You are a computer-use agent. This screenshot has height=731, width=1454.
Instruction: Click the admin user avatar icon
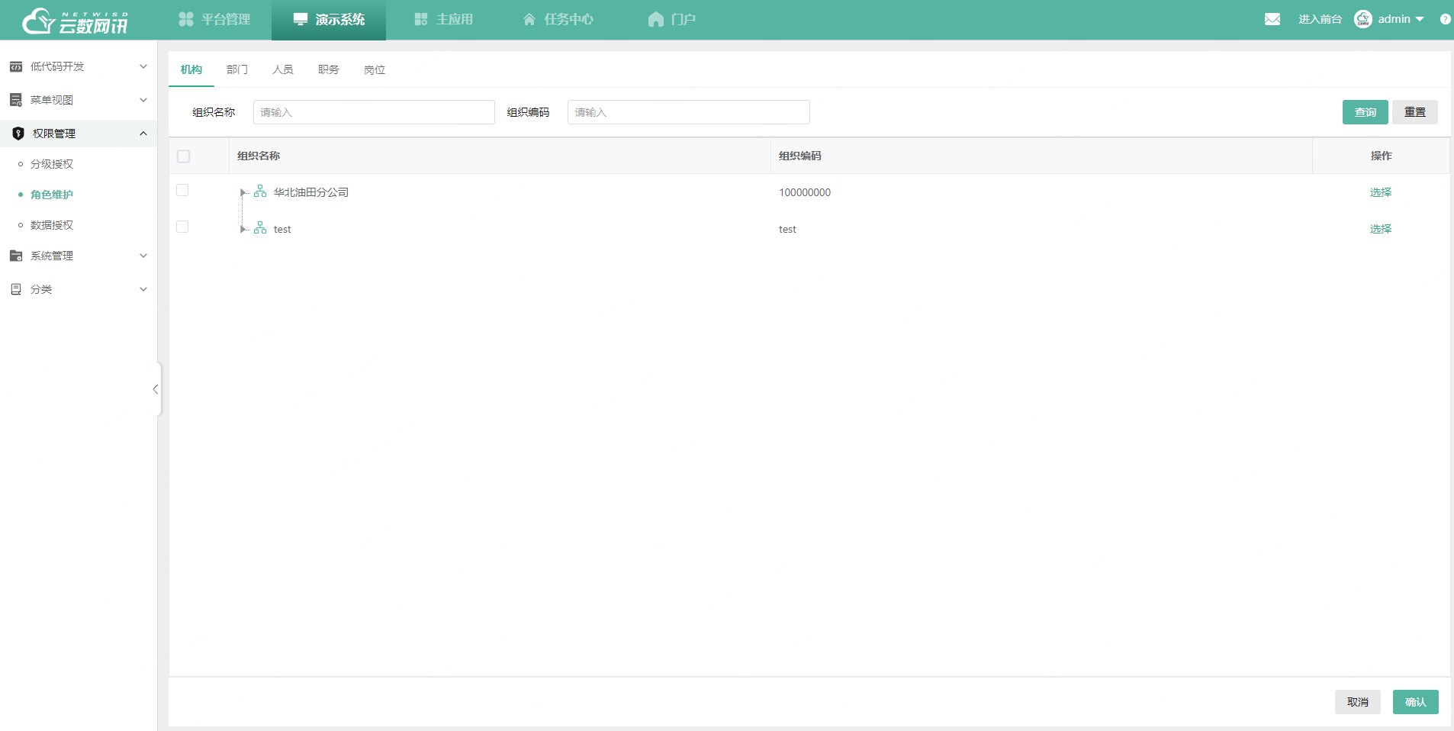pyautogui.click(x=1362, y=19)
